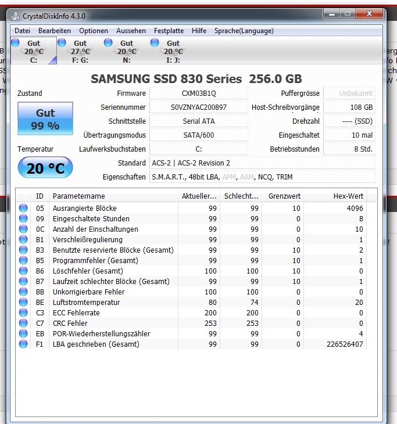Click the Aktueller... column header

tap(199, 196)
